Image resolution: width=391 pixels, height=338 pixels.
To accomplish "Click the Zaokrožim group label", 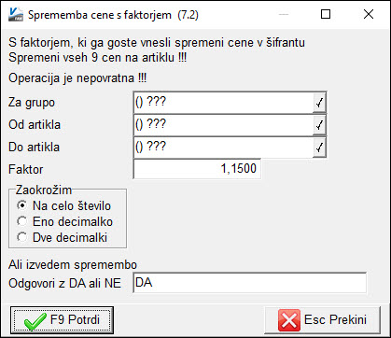I will [x=44, y=190].
